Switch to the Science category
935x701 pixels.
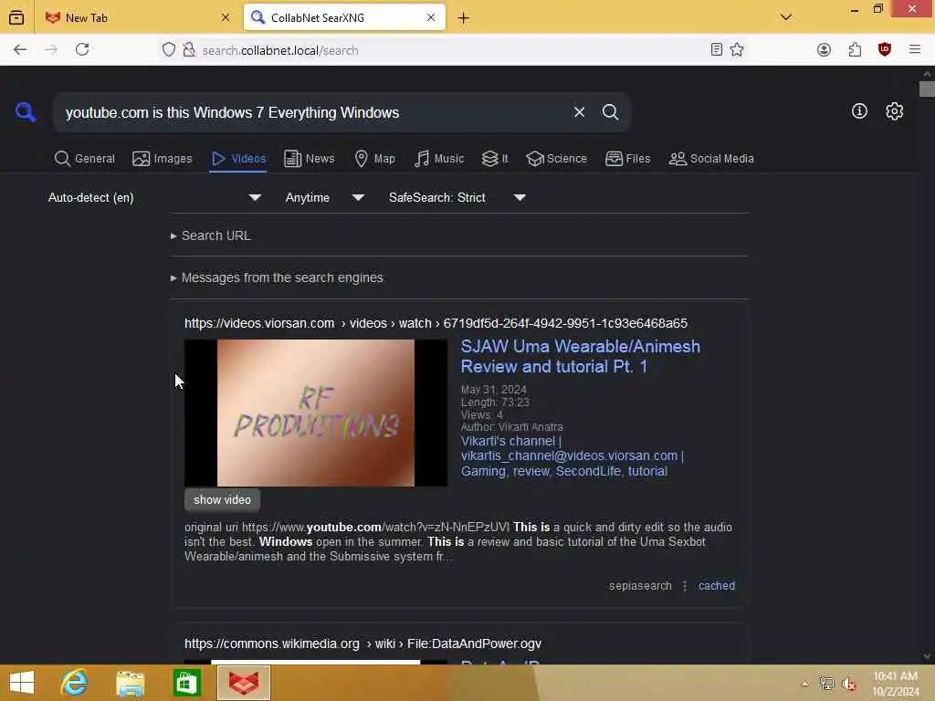click(557, 159)
